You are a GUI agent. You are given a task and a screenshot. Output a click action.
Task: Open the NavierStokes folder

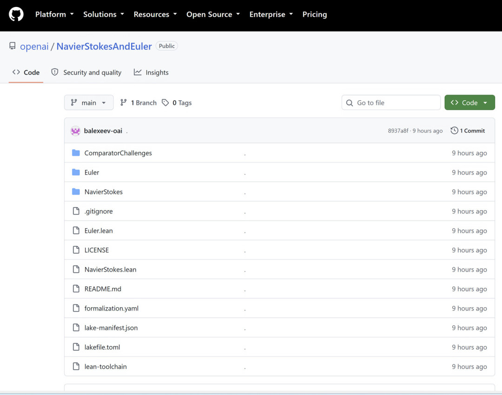(x=103, y=192)
